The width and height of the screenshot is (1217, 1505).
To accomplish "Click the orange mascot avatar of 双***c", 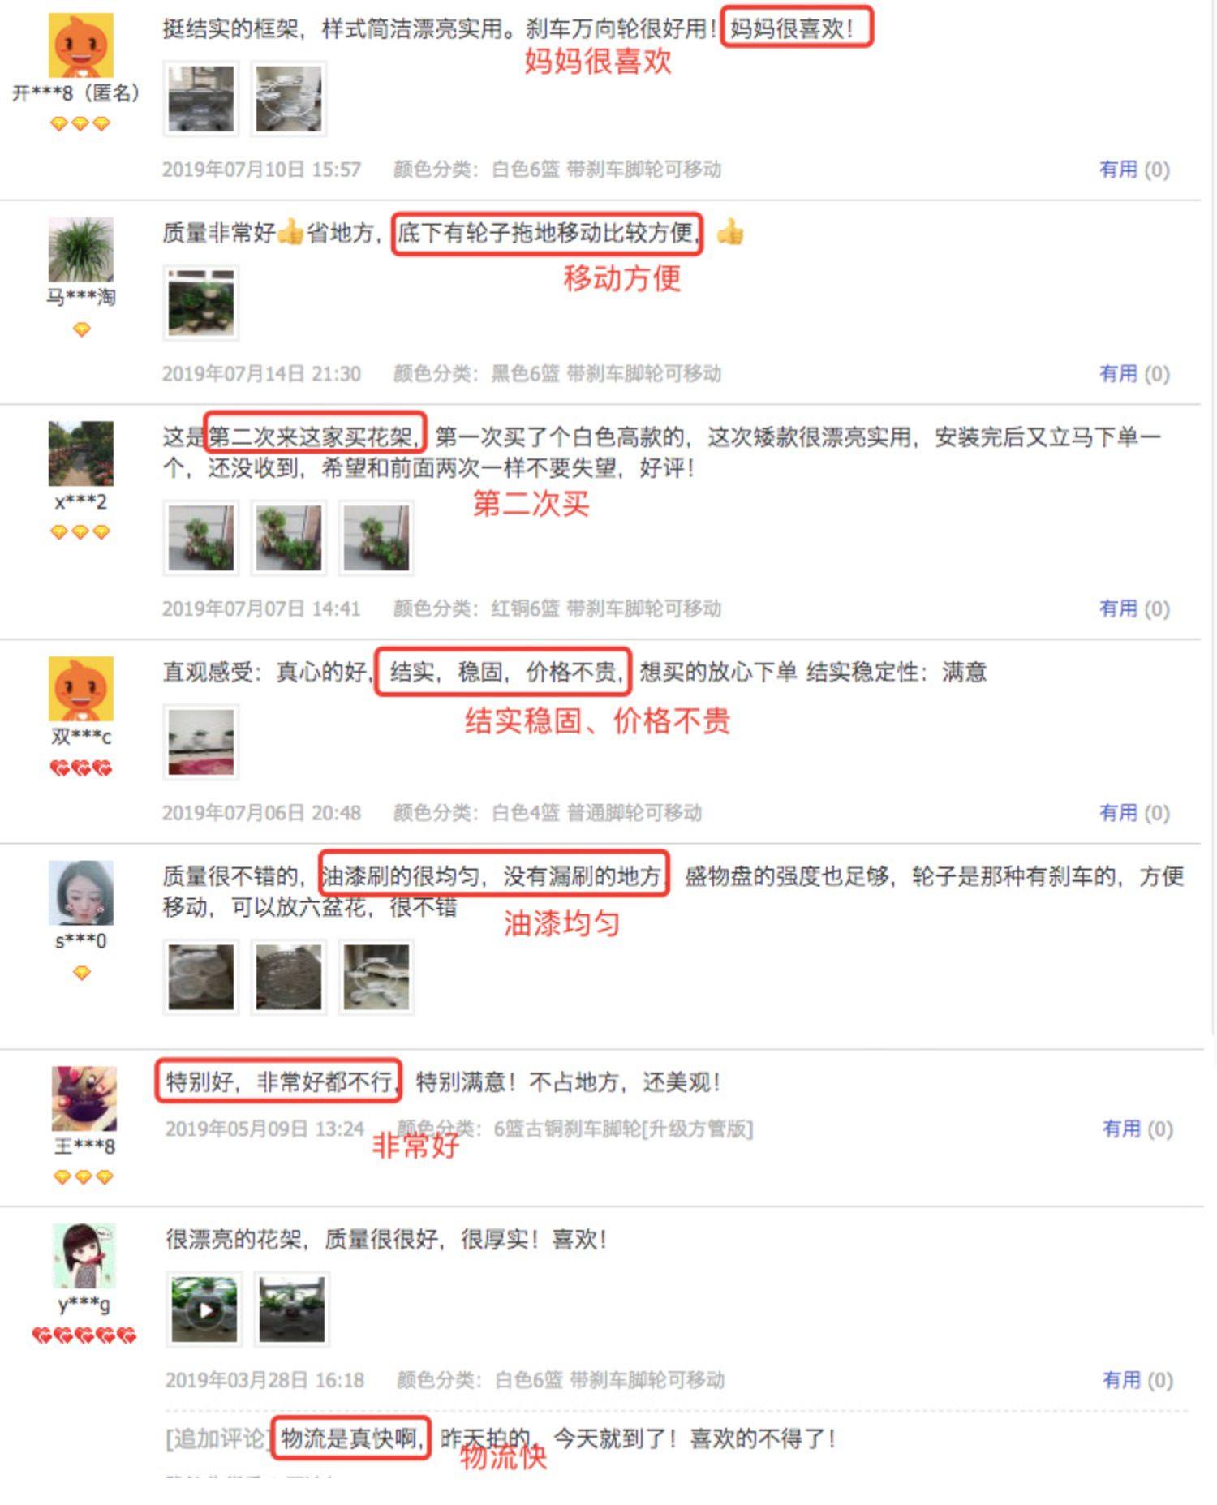I will tap(80, 689).
